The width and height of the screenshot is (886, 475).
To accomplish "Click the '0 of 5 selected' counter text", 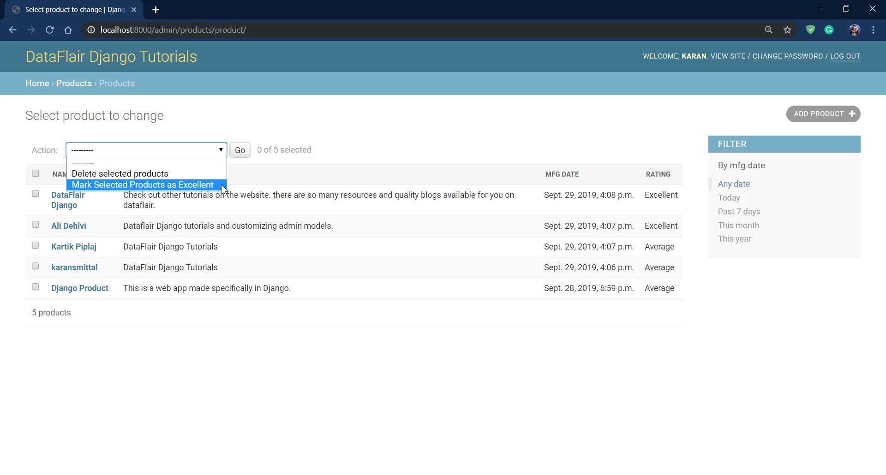I will 284,150.
